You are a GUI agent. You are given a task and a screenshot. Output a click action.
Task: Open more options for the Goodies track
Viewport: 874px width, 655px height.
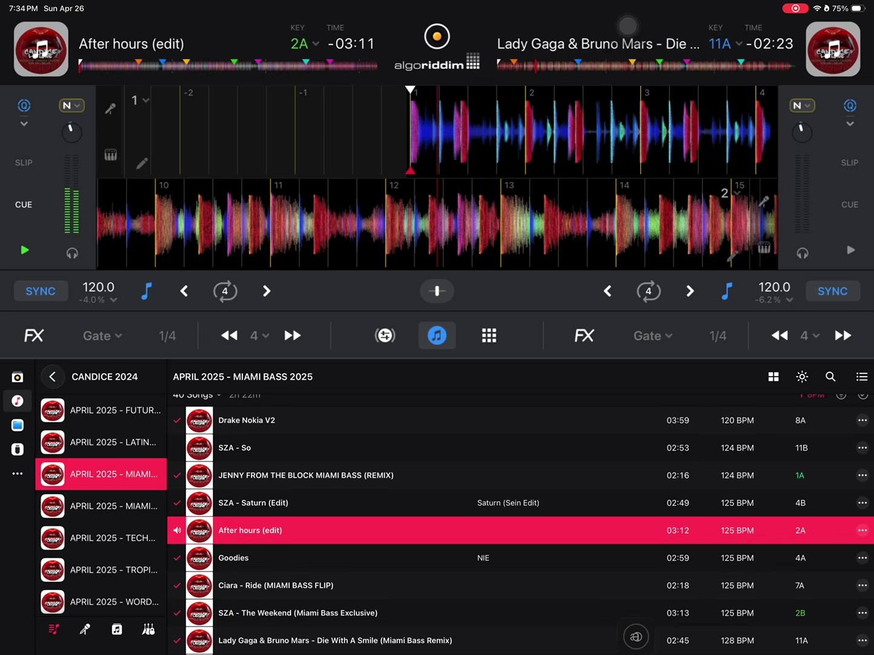click(x=862, y=558)
